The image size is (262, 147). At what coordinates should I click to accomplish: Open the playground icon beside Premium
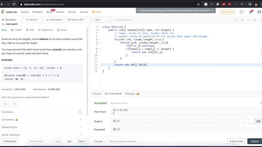coord(242,12)
